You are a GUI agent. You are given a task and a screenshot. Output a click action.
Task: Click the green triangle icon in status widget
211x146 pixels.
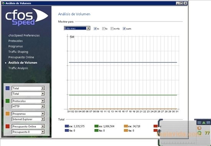(x=204, y=123)
